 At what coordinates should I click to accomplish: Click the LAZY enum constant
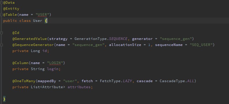coord(127,81)
